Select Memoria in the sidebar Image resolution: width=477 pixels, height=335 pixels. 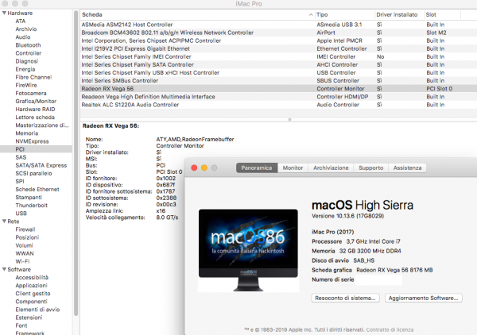pyautogui.click(x=27, y=133)
